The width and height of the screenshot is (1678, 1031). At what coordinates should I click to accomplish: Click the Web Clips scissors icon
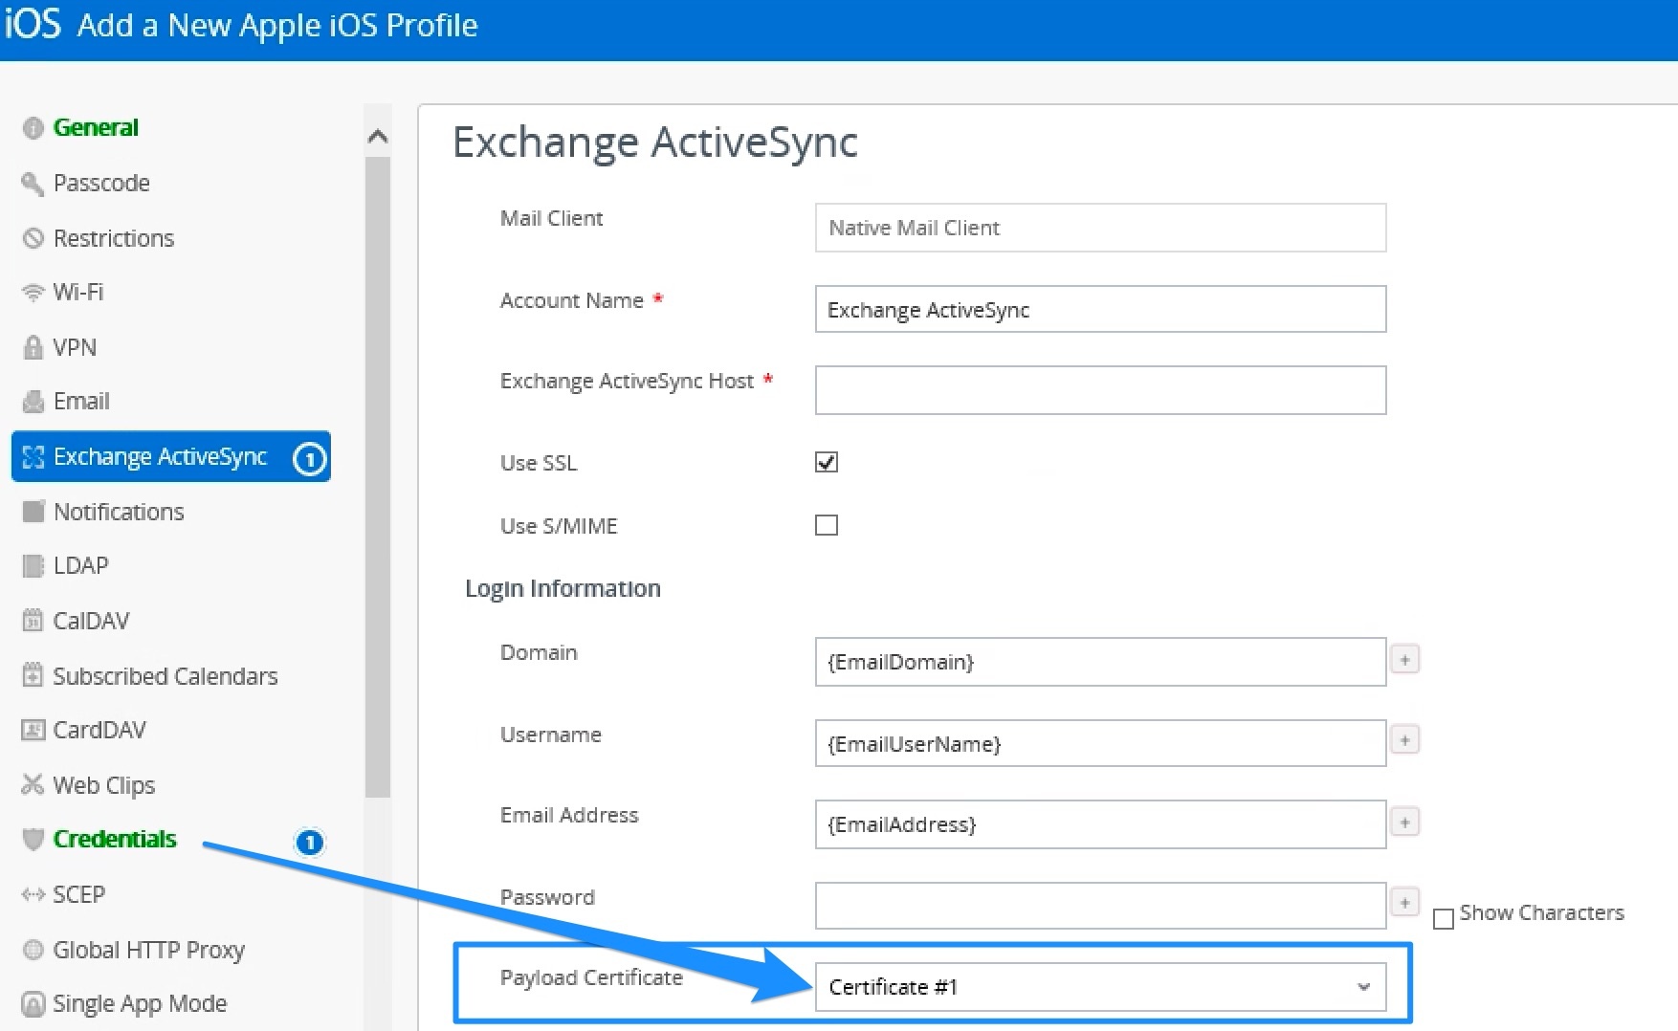33,785
